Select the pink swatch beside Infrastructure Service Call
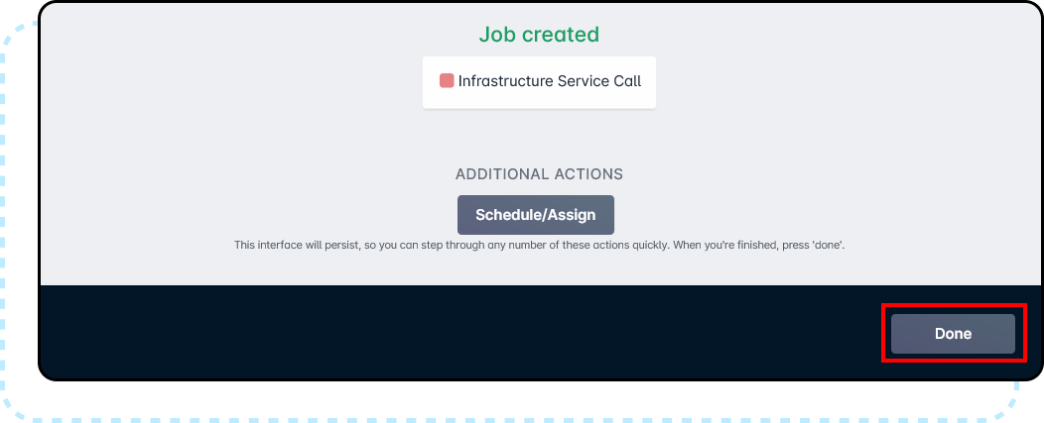1044x423 pixels. [447, 81]
